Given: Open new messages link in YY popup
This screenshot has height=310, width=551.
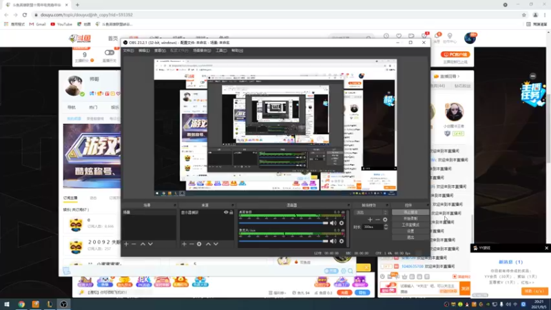Looking at the screenshot, I should pyautogui.click(x=510, y=262).
